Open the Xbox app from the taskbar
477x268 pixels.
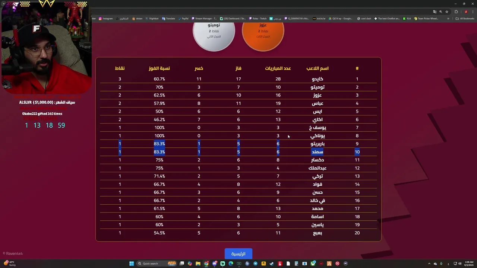tap(313, 264)
